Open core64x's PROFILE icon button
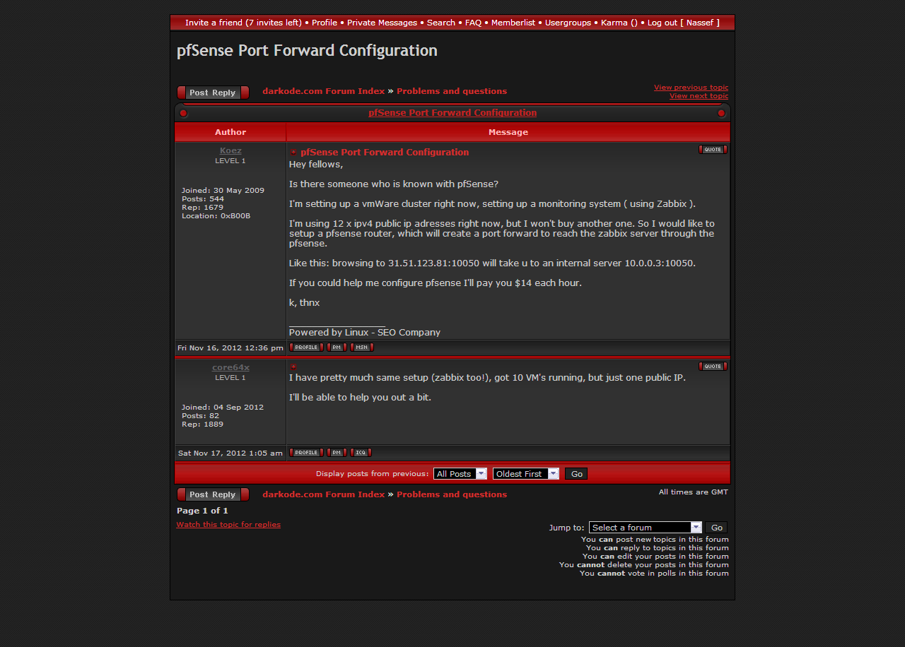Viewport: 905px width, 647px height. point(306,453)
